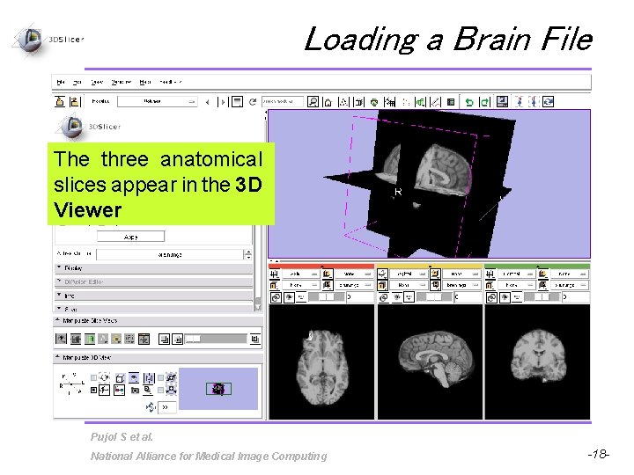Click the icon right of the slice fade slider
Viewport: 634px width, 475px height.
coord(254,339)
